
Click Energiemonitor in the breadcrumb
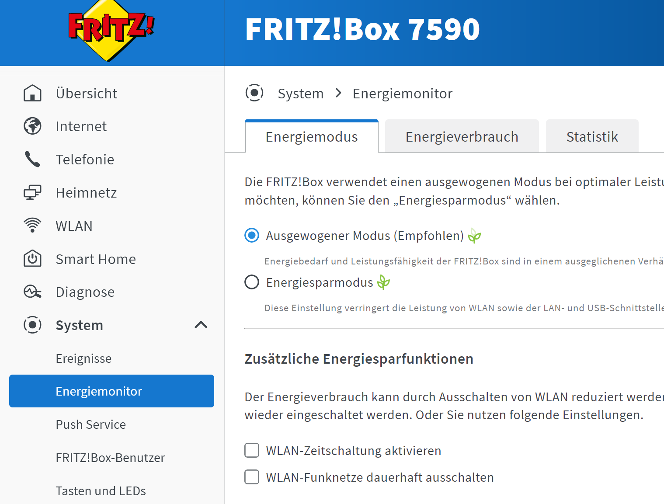(x=403, y=94)
